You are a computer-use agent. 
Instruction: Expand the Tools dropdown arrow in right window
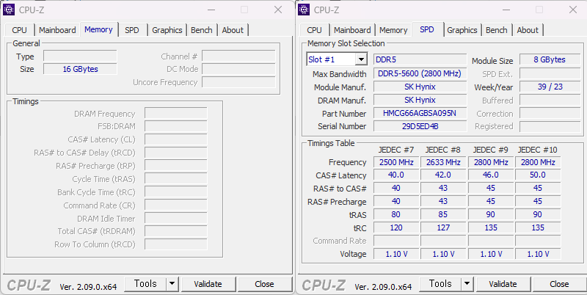pyautogui.click(x=467, y=284)
